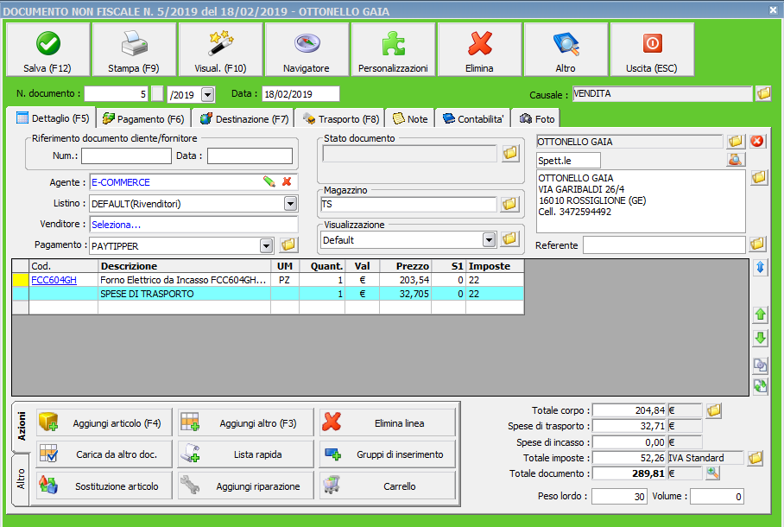Click the refresh icon beside the grid
Viewport: 784px width, 527px height.
click(x=760, y=386)
